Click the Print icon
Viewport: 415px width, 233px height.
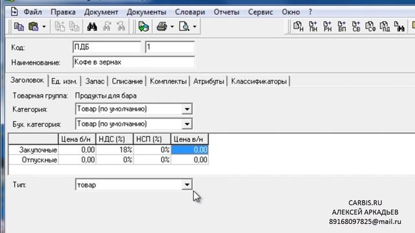coord(161,27)
